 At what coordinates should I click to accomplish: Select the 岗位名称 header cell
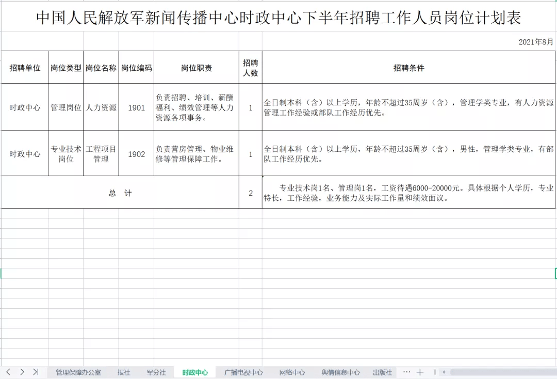point(101,68)
